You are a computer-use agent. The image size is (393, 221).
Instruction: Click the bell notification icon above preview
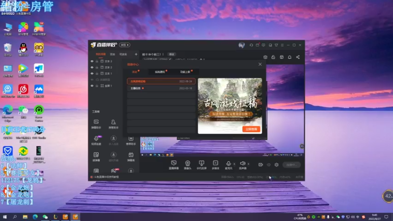pos(289,57)
